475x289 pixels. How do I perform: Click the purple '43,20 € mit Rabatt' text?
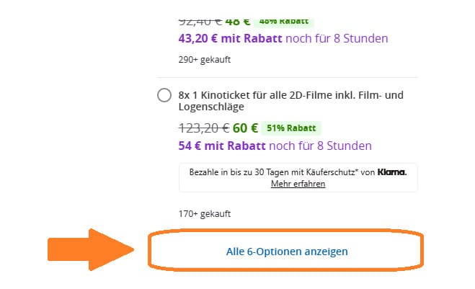coord(230,38)
